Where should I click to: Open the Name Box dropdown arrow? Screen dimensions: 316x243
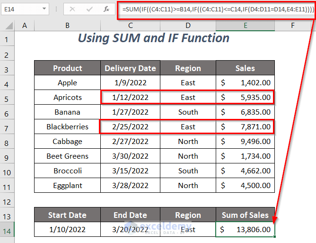click(x=44, y=9)
